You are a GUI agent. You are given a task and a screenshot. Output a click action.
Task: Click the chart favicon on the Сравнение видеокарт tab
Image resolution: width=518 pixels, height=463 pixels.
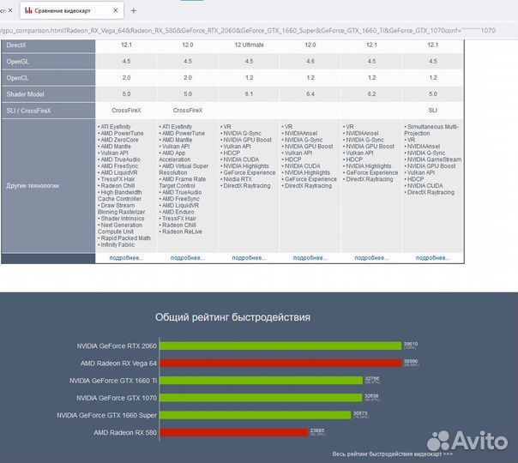pyautogui.click(x=29, y=11)
